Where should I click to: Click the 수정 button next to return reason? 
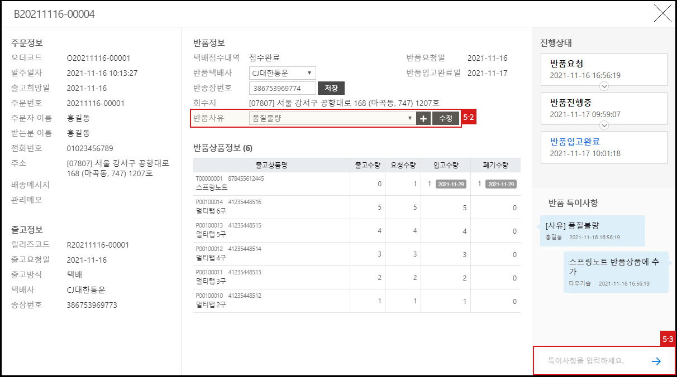pos(445,118)
